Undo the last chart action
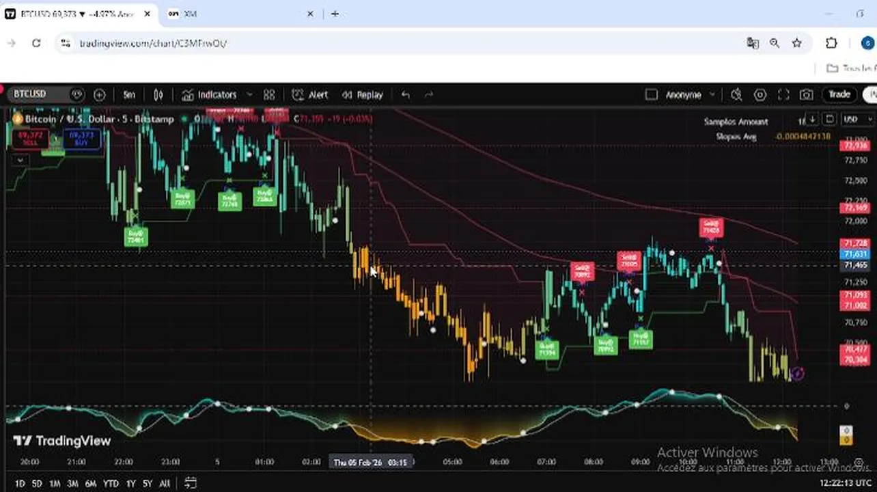Screen dimensions: 877x492 (406, 94)
